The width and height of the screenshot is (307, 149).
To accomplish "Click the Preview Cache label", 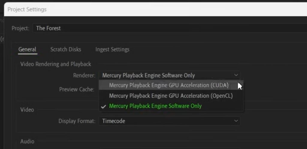I will click(77, 89).
